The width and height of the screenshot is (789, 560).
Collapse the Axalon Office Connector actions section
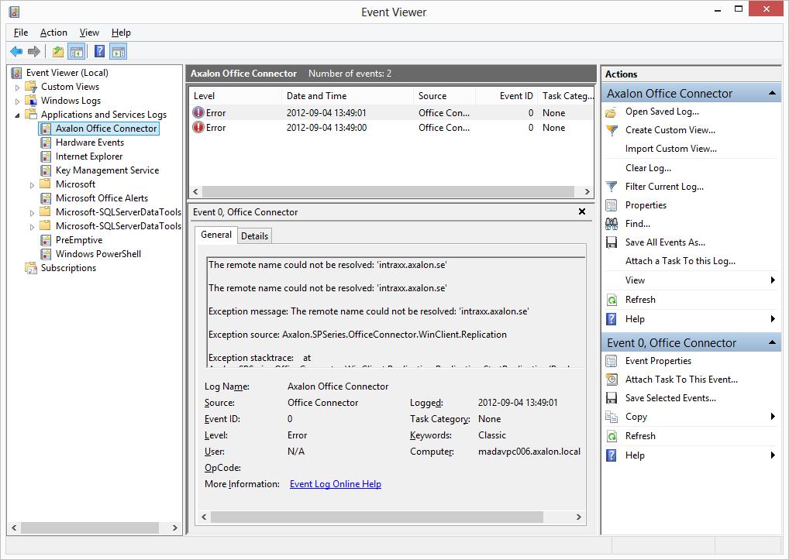772,94
